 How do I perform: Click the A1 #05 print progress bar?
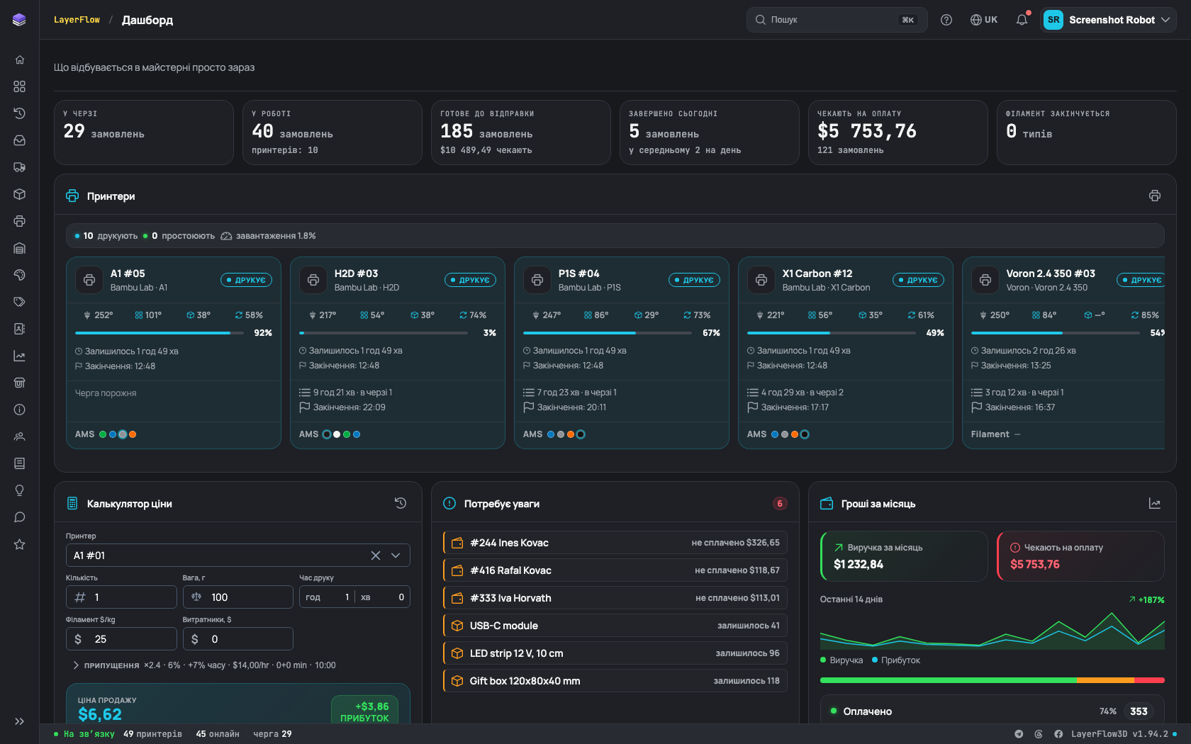click(159, 333)
